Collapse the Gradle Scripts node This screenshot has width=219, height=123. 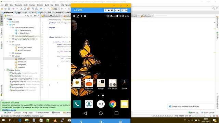[x=4, y=70]
